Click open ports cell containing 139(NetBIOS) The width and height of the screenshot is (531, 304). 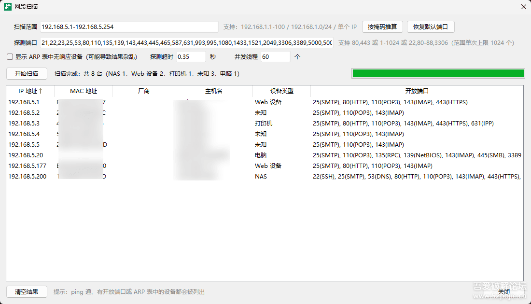tap(417, 155)
